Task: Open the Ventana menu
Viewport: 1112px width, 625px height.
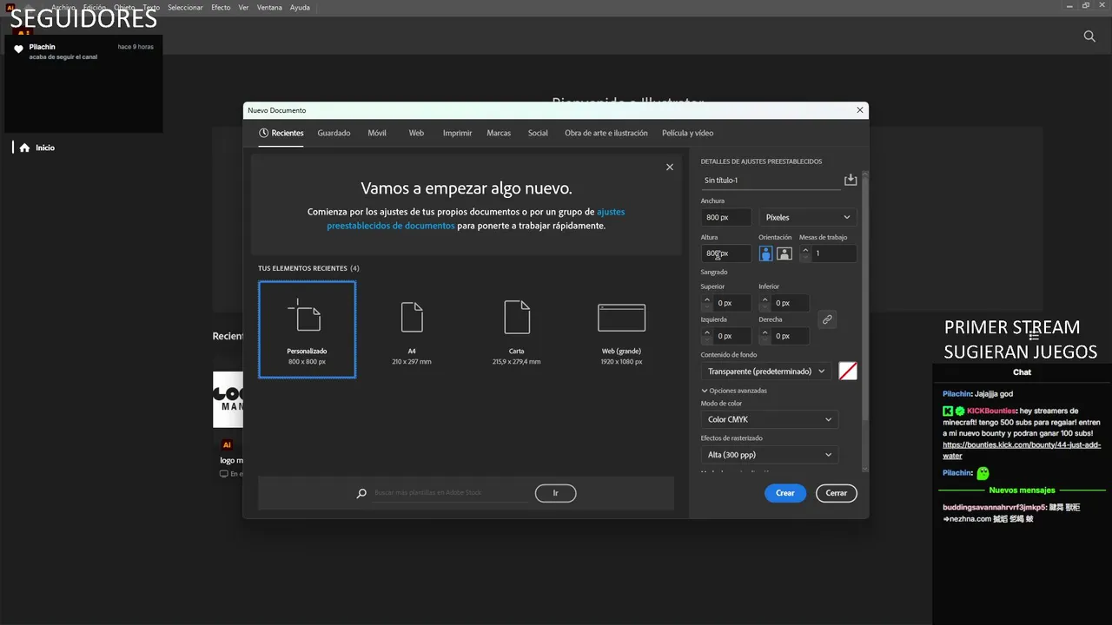Action: pyautogui.click(x=269, y=7)
